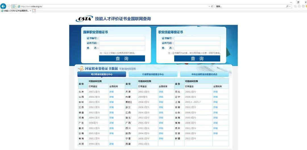
Task: Click the shield security icon in address bar
Action: pyautogui.click(x=14, y=6)
